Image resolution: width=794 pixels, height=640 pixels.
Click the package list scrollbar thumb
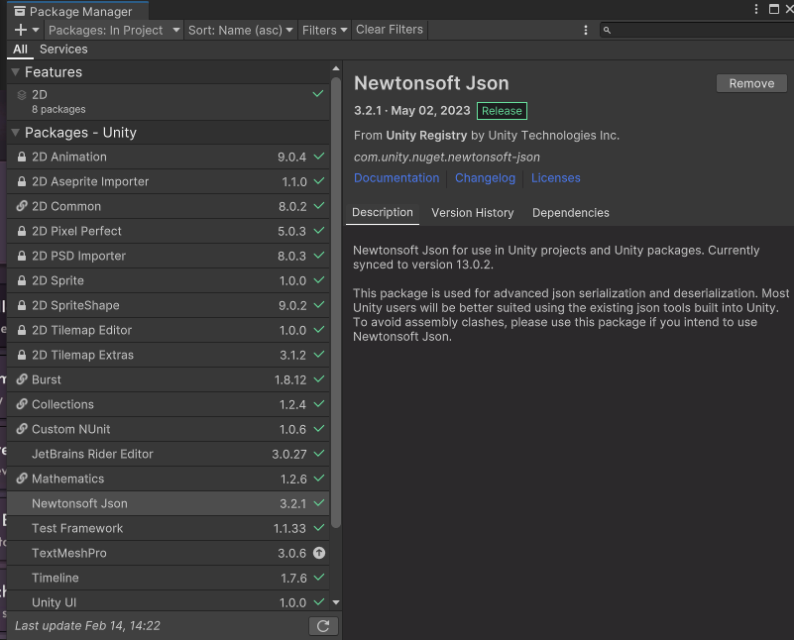336,302
